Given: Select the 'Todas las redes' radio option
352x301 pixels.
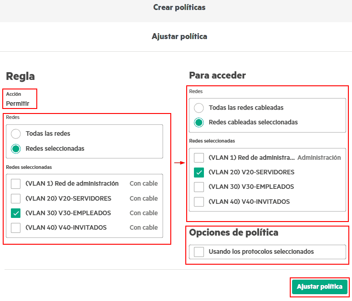Looking at the screenshot, I should click(16, 134).
